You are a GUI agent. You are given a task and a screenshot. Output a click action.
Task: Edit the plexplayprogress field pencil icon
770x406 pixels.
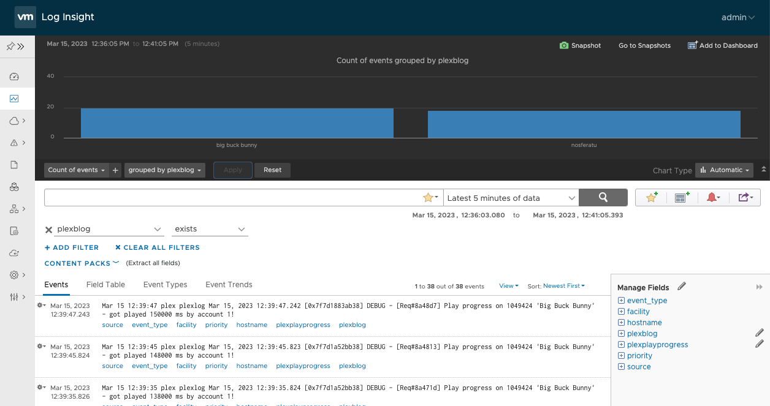[x=760, y=344]
